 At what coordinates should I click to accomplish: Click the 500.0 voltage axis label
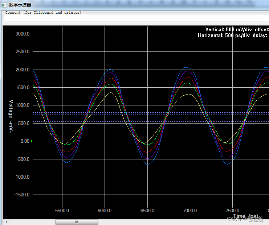tap(24, 123)
